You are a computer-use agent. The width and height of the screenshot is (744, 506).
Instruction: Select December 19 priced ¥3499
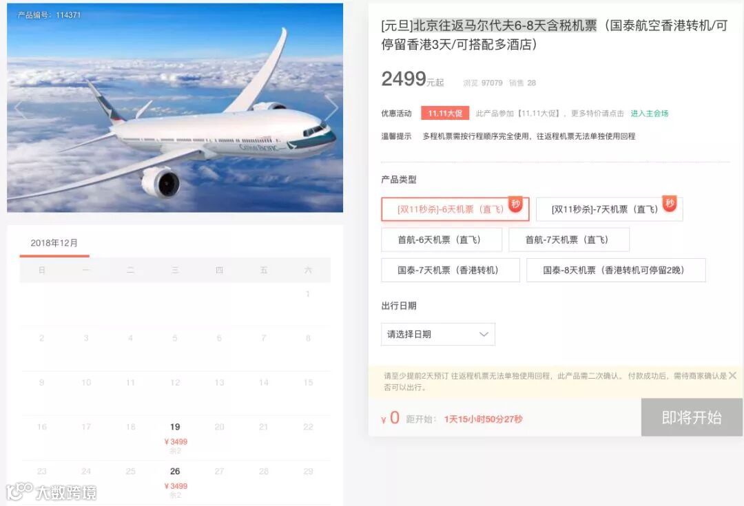[175, 438]
